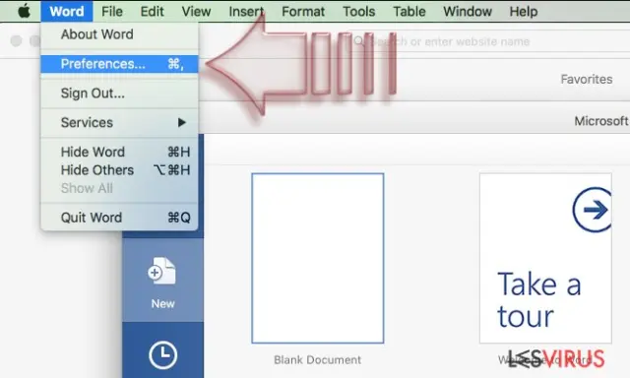Select Hide Others menu item
630x378 pixels.
(x=119, y=170)
